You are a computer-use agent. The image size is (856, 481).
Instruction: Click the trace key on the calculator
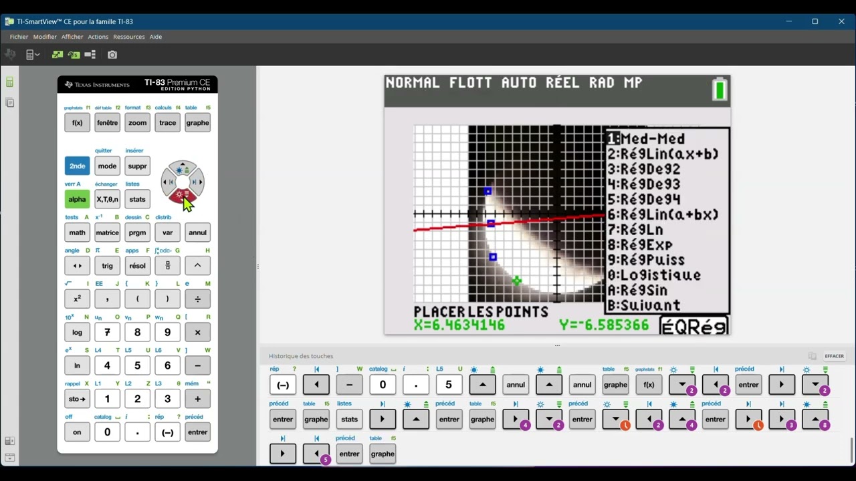[167, 123]
